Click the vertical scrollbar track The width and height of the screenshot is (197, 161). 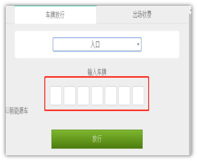[x=190, y=84]
